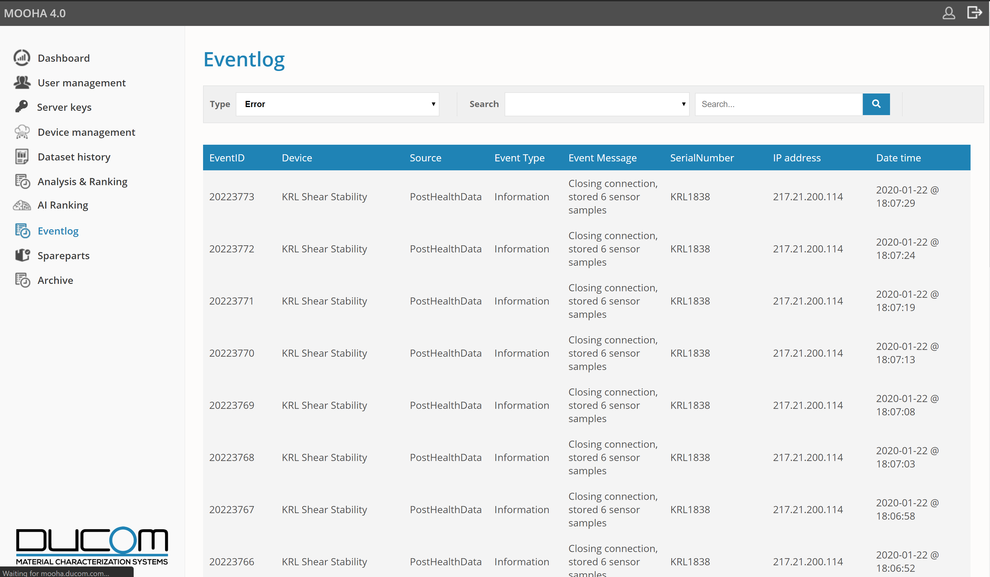Select the Eventlog sidebar item
Viewport: 990px width, 577px height.
click(x=58, y=231)
